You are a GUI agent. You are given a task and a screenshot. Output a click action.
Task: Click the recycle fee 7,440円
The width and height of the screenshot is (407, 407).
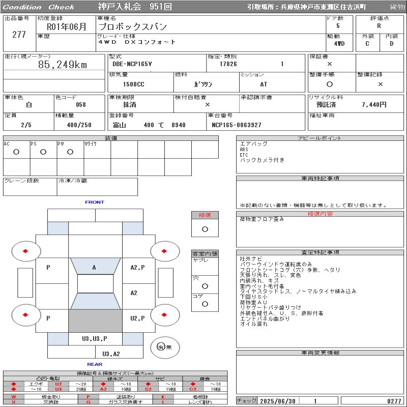click(x=374, y=105)
